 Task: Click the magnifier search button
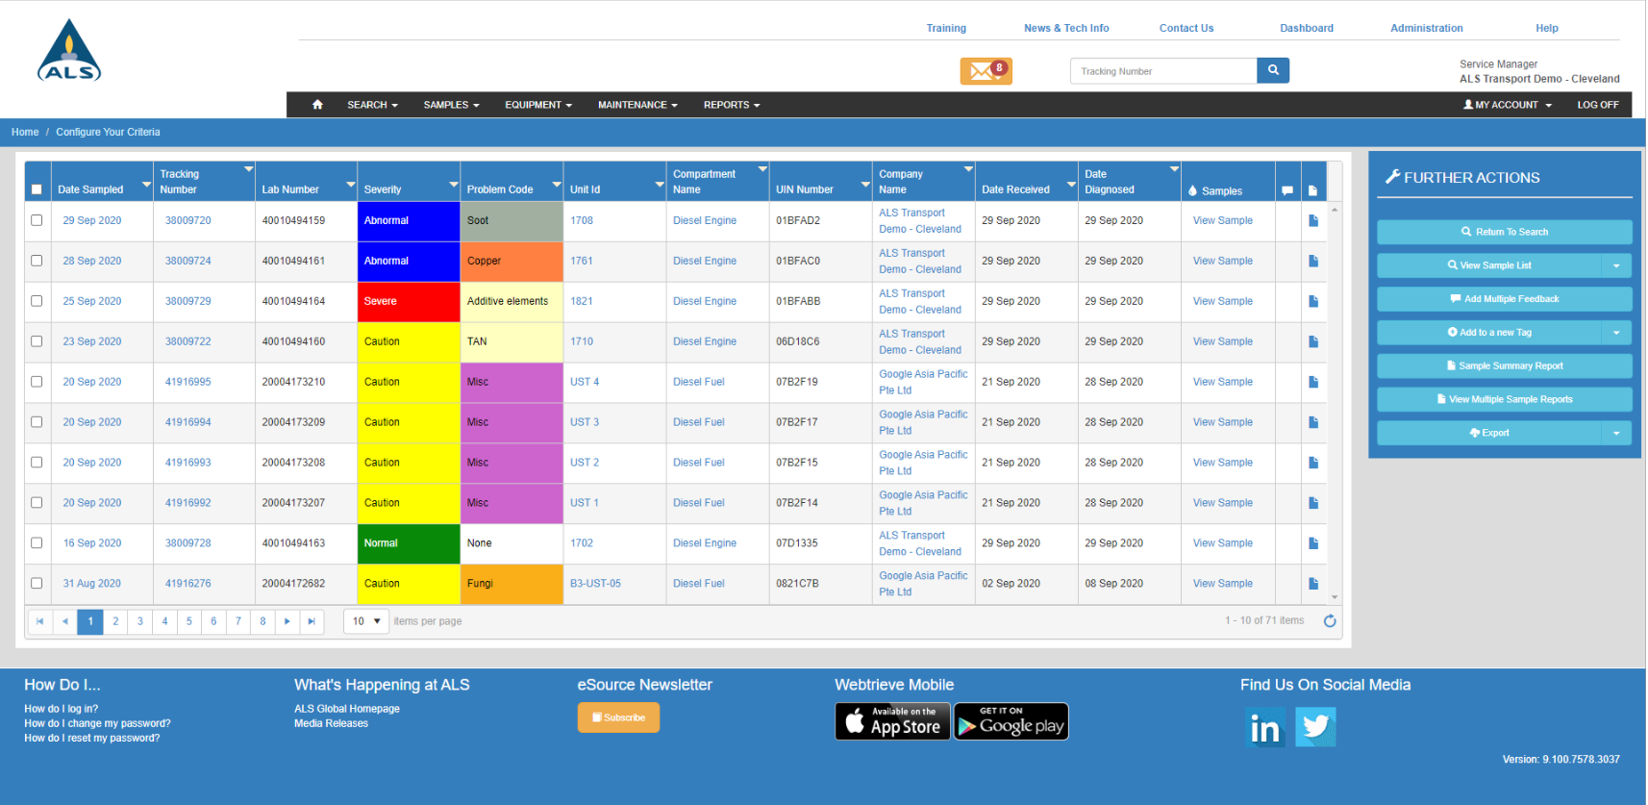(x=1273, y=70)
